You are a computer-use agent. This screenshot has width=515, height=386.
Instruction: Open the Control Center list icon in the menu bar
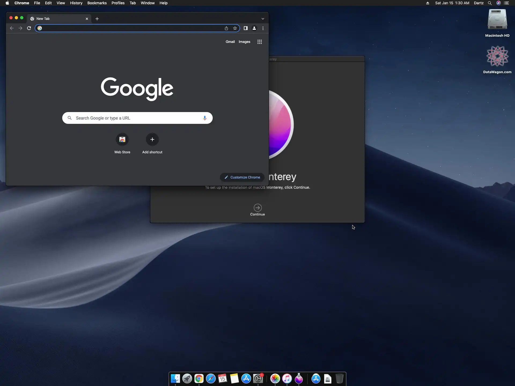[x=506, y=3]
